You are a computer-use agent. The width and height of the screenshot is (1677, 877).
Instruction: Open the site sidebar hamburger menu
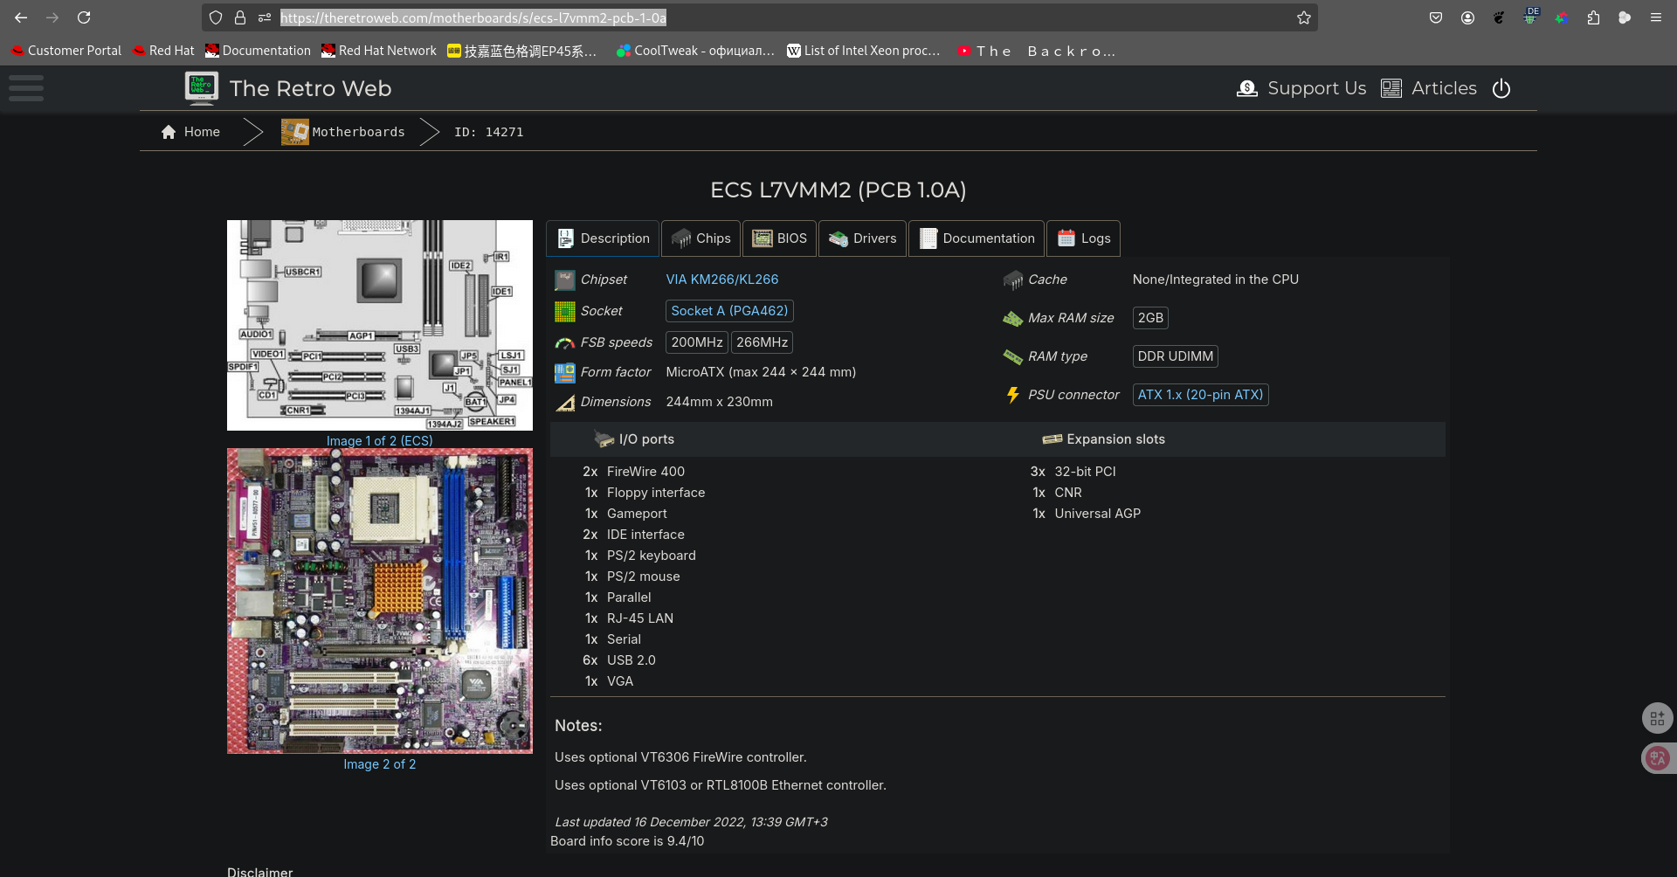point(26,88)
